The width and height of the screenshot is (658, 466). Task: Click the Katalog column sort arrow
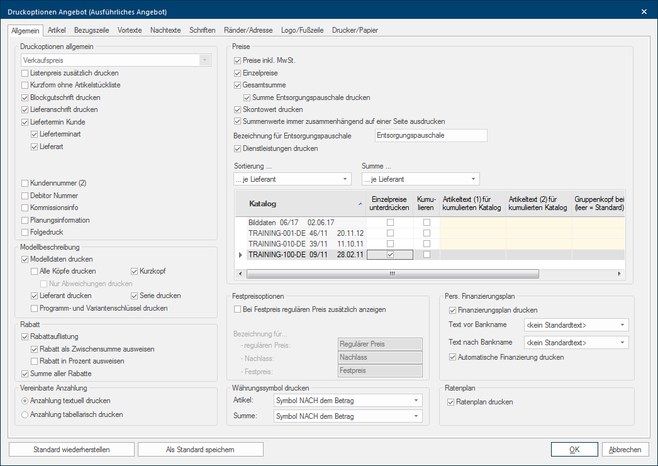tap(360, 204)
